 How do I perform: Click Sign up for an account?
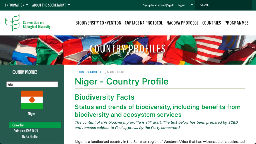(x=154, y=5)
